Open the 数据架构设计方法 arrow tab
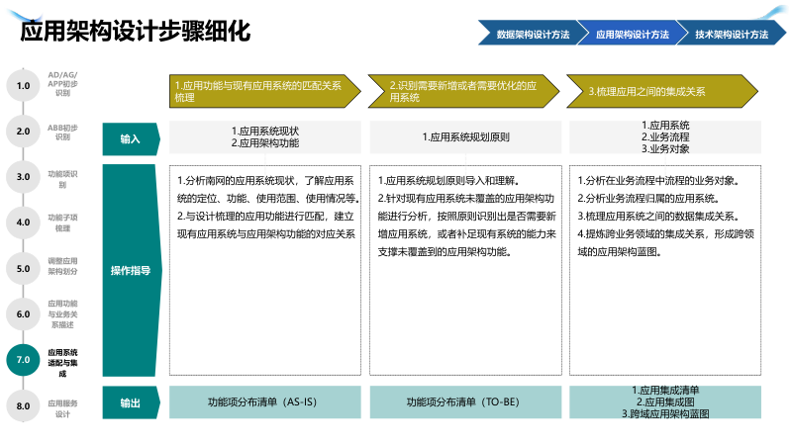The height and width of the screenshot is (445, 792). (x=533, y=34)
